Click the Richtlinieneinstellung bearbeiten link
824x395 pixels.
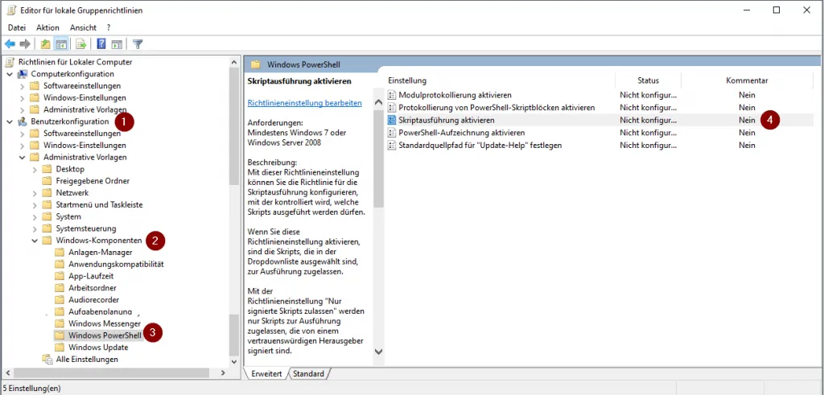304,103
